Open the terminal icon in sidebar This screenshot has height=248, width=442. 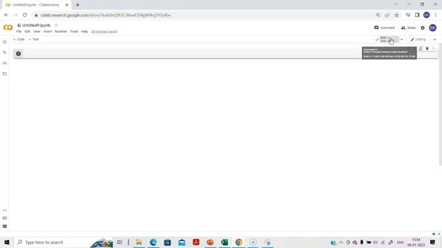[5, 227]
